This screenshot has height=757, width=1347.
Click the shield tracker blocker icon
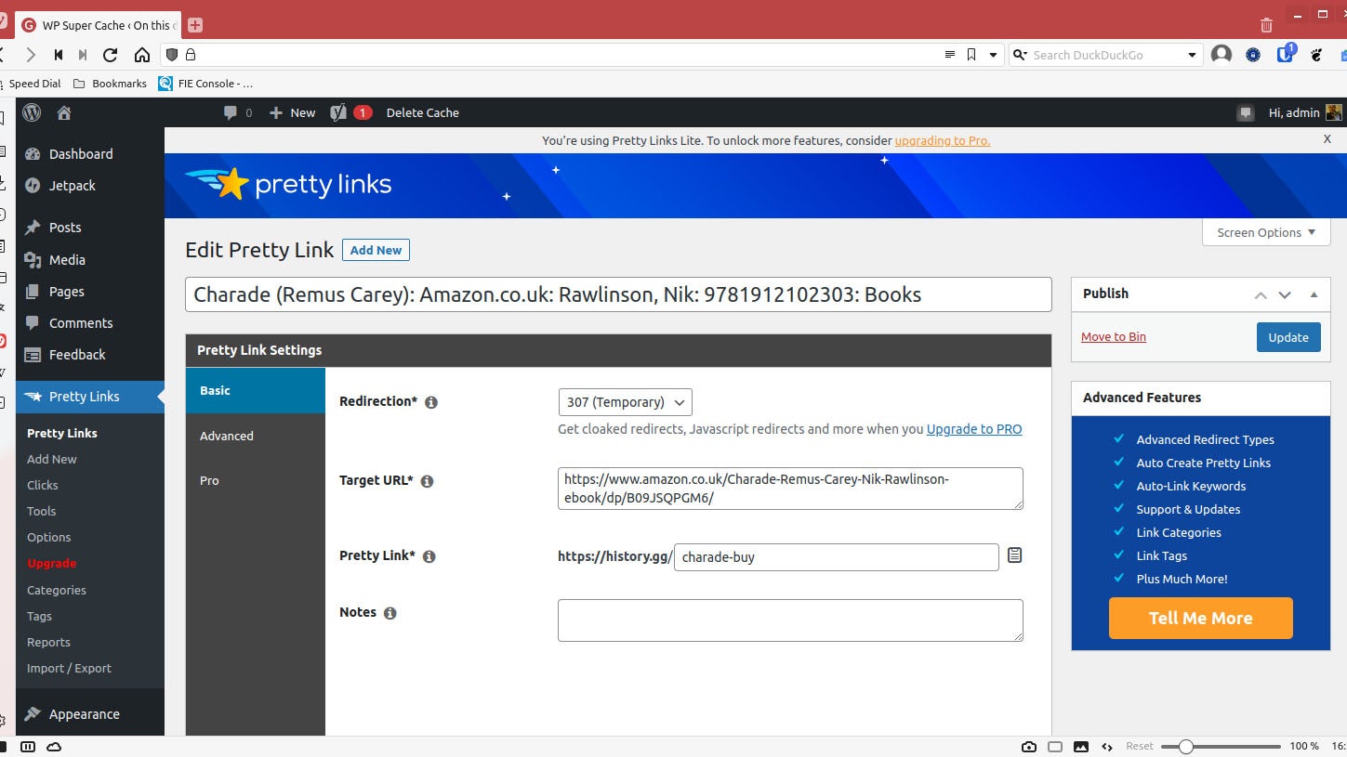172,55
